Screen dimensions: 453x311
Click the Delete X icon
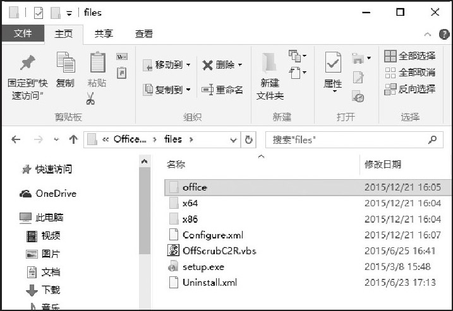208,65
